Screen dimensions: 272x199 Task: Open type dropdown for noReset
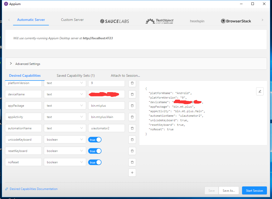[65, 162]
